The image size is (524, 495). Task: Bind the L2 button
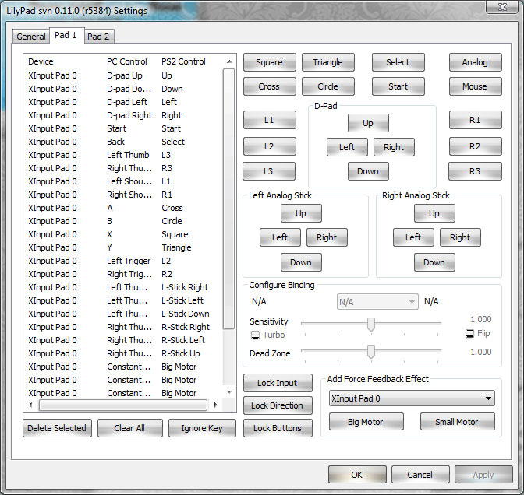[x=269, y=146]
